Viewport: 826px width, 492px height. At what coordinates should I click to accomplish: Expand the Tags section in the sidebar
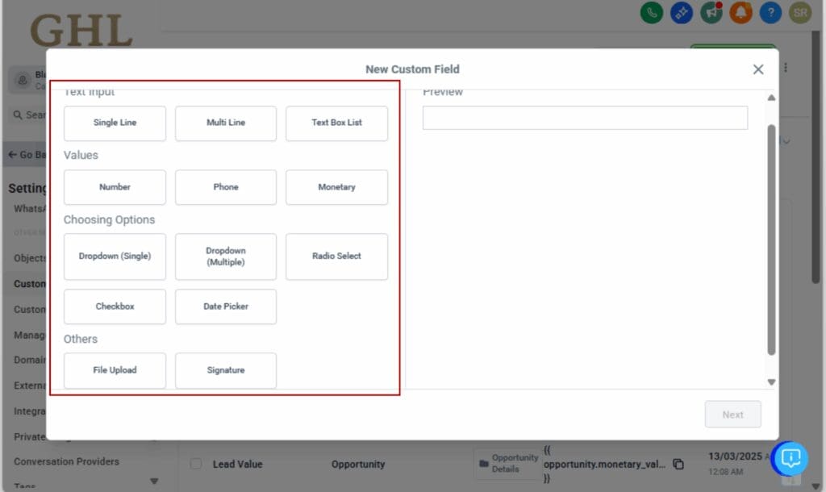point(154,482)
